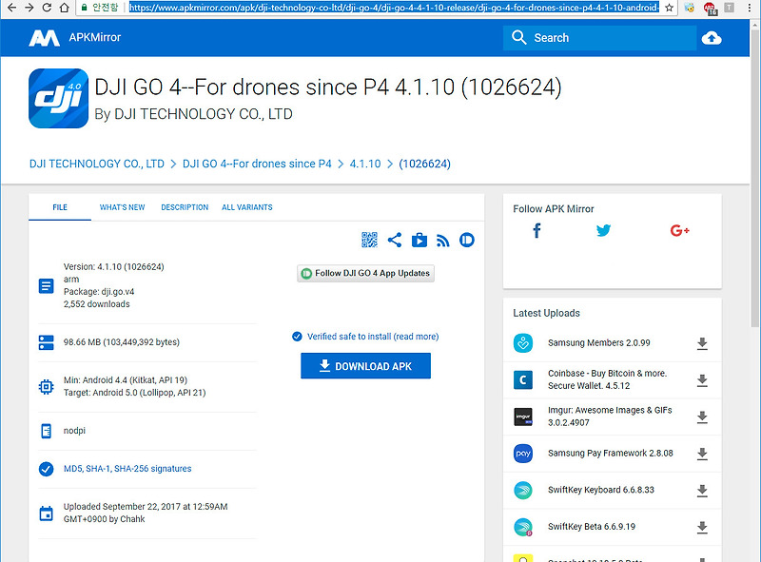Open SwiftKey Beta 6.6.9.19 entry
Viewport: 761px width, 562px height.
click(x=592, y=527)
